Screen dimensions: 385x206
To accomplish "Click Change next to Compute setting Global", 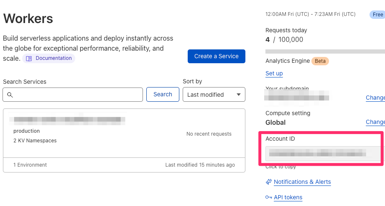I will coord(375,122).
